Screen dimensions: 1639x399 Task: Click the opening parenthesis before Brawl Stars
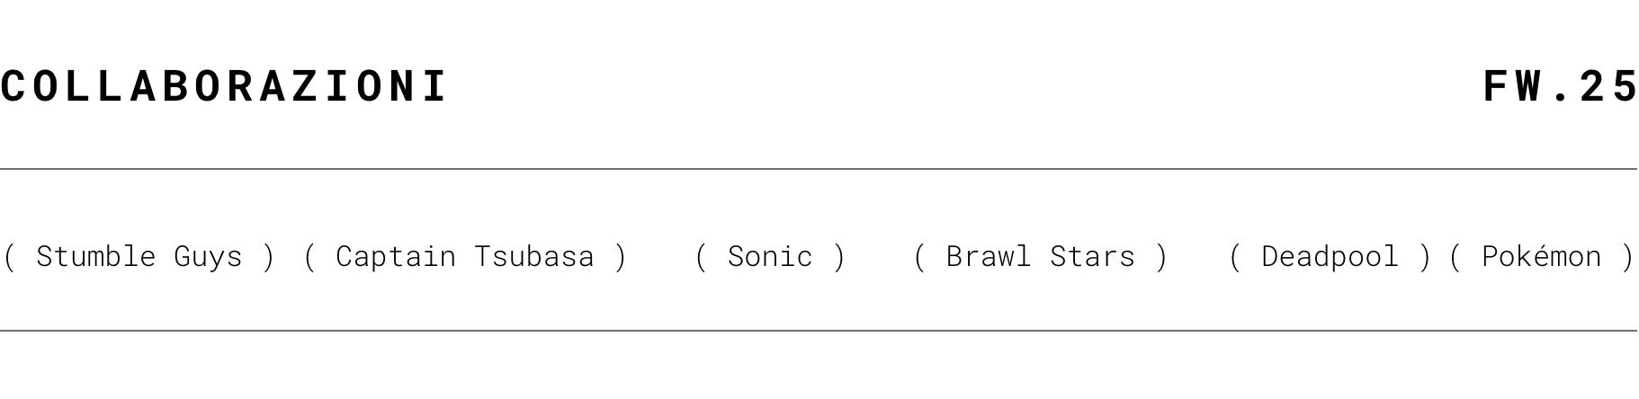click(919, 257)
